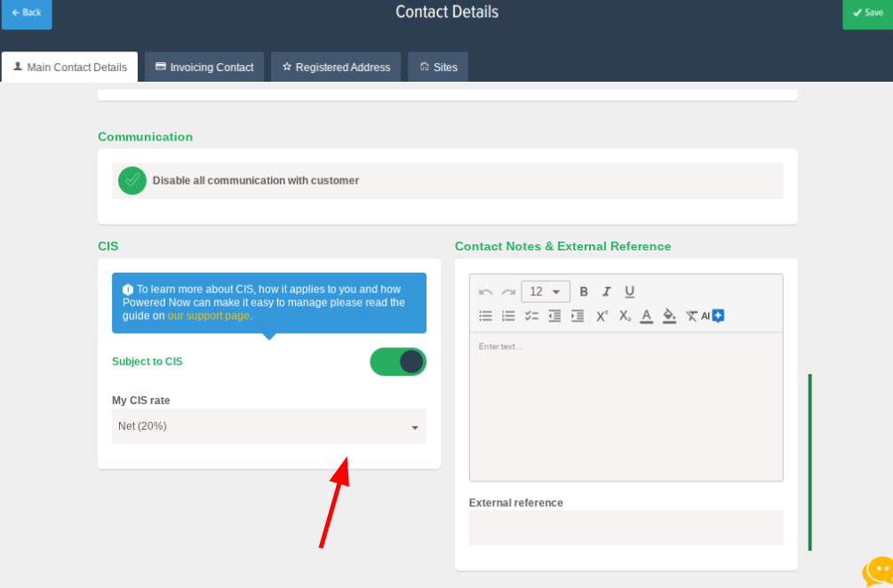Open the font size 12 dropdown

pyautogui.click(x=546, y=291)
